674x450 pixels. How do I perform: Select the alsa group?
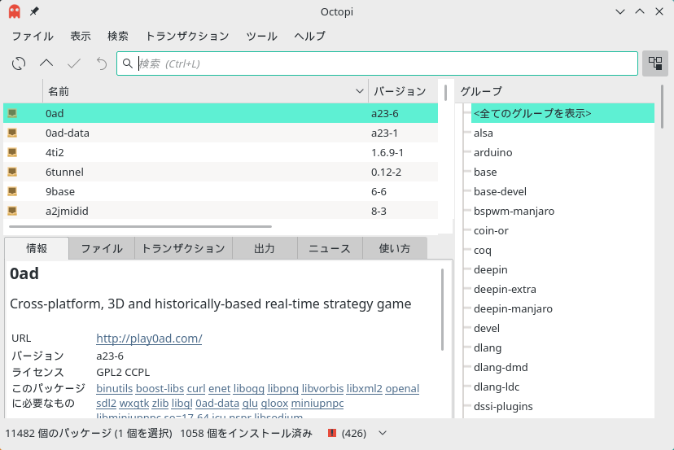(484, 133)
